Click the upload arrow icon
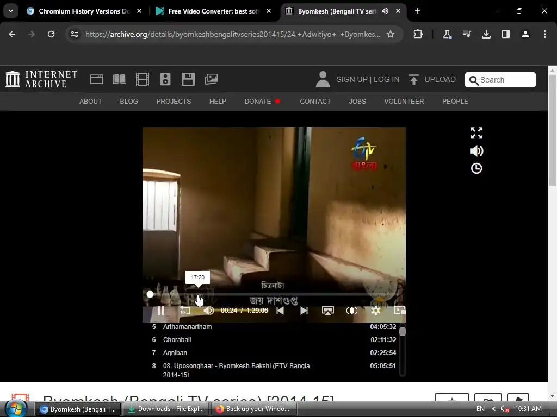 tap(413, 79)
